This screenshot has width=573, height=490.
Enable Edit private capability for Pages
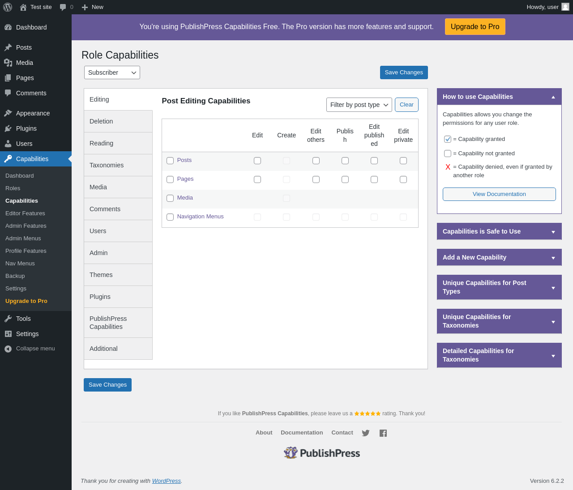403,179
